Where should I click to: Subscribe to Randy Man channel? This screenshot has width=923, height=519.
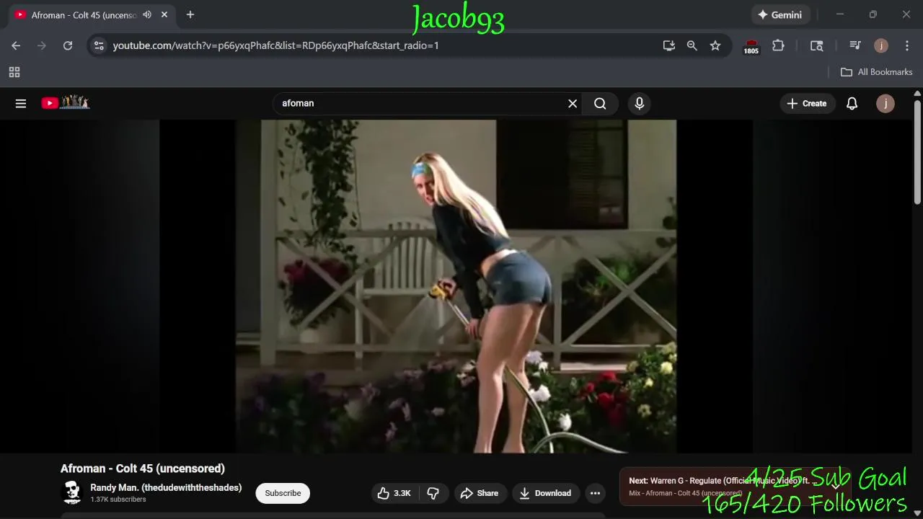tap(283, 493)
